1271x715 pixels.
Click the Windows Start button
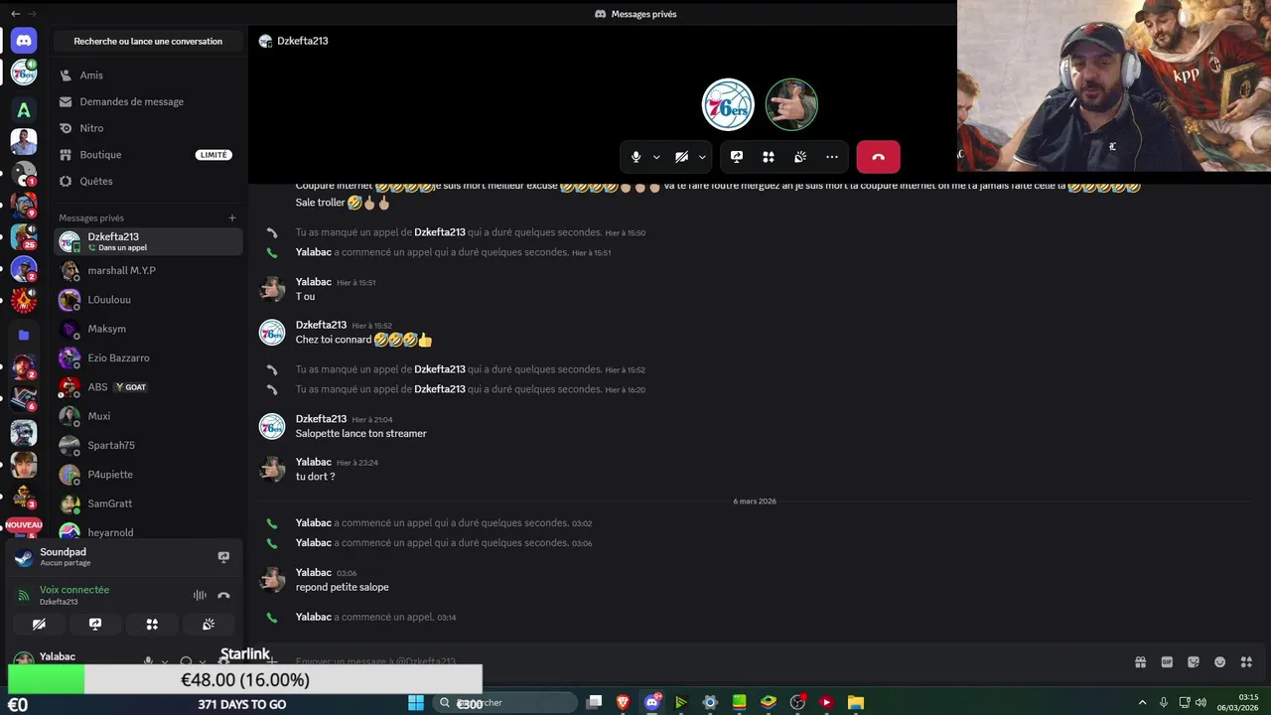pyautogui.click(x=416, y=702)
